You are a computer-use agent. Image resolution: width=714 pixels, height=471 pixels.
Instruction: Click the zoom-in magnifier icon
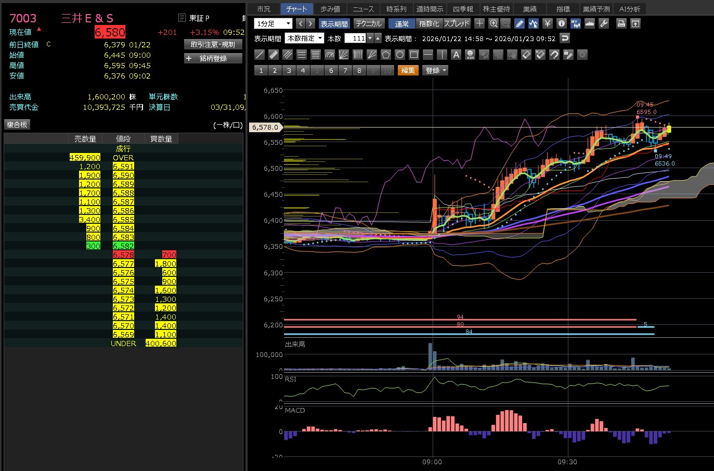click(x=494, y=23)
